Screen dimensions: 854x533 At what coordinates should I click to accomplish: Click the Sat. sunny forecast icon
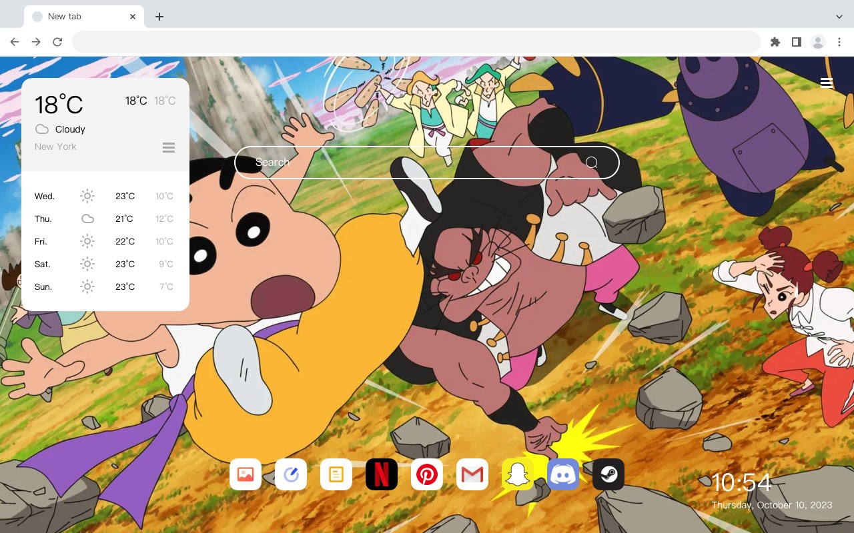(x=87, y=264)
